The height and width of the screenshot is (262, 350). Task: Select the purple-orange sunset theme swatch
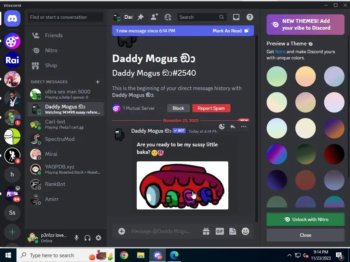(x=334, y=128)
